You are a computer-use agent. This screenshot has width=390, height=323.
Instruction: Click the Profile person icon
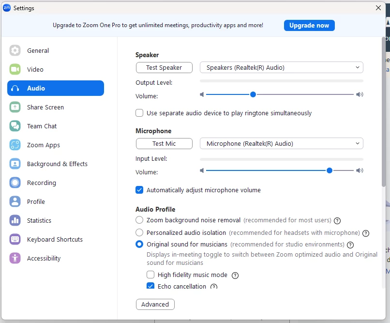pos(15,202)
